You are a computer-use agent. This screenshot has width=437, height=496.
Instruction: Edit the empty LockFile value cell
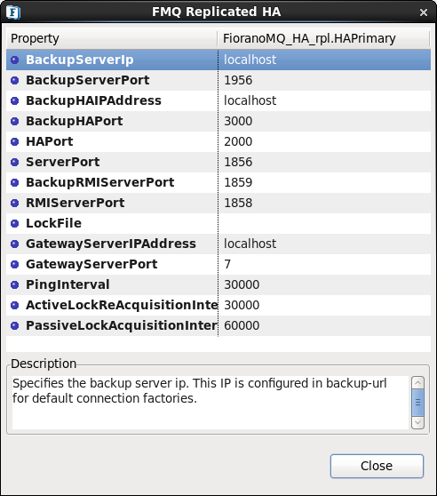coord(324,223)
